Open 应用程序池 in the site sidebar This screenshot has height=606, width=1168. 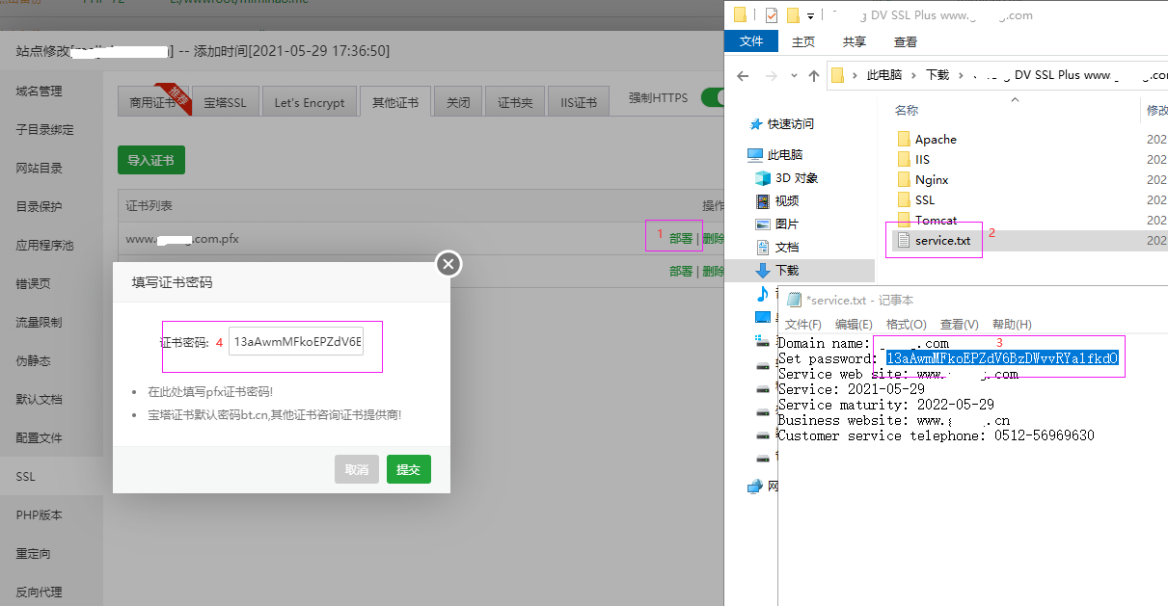click(44, 245)
